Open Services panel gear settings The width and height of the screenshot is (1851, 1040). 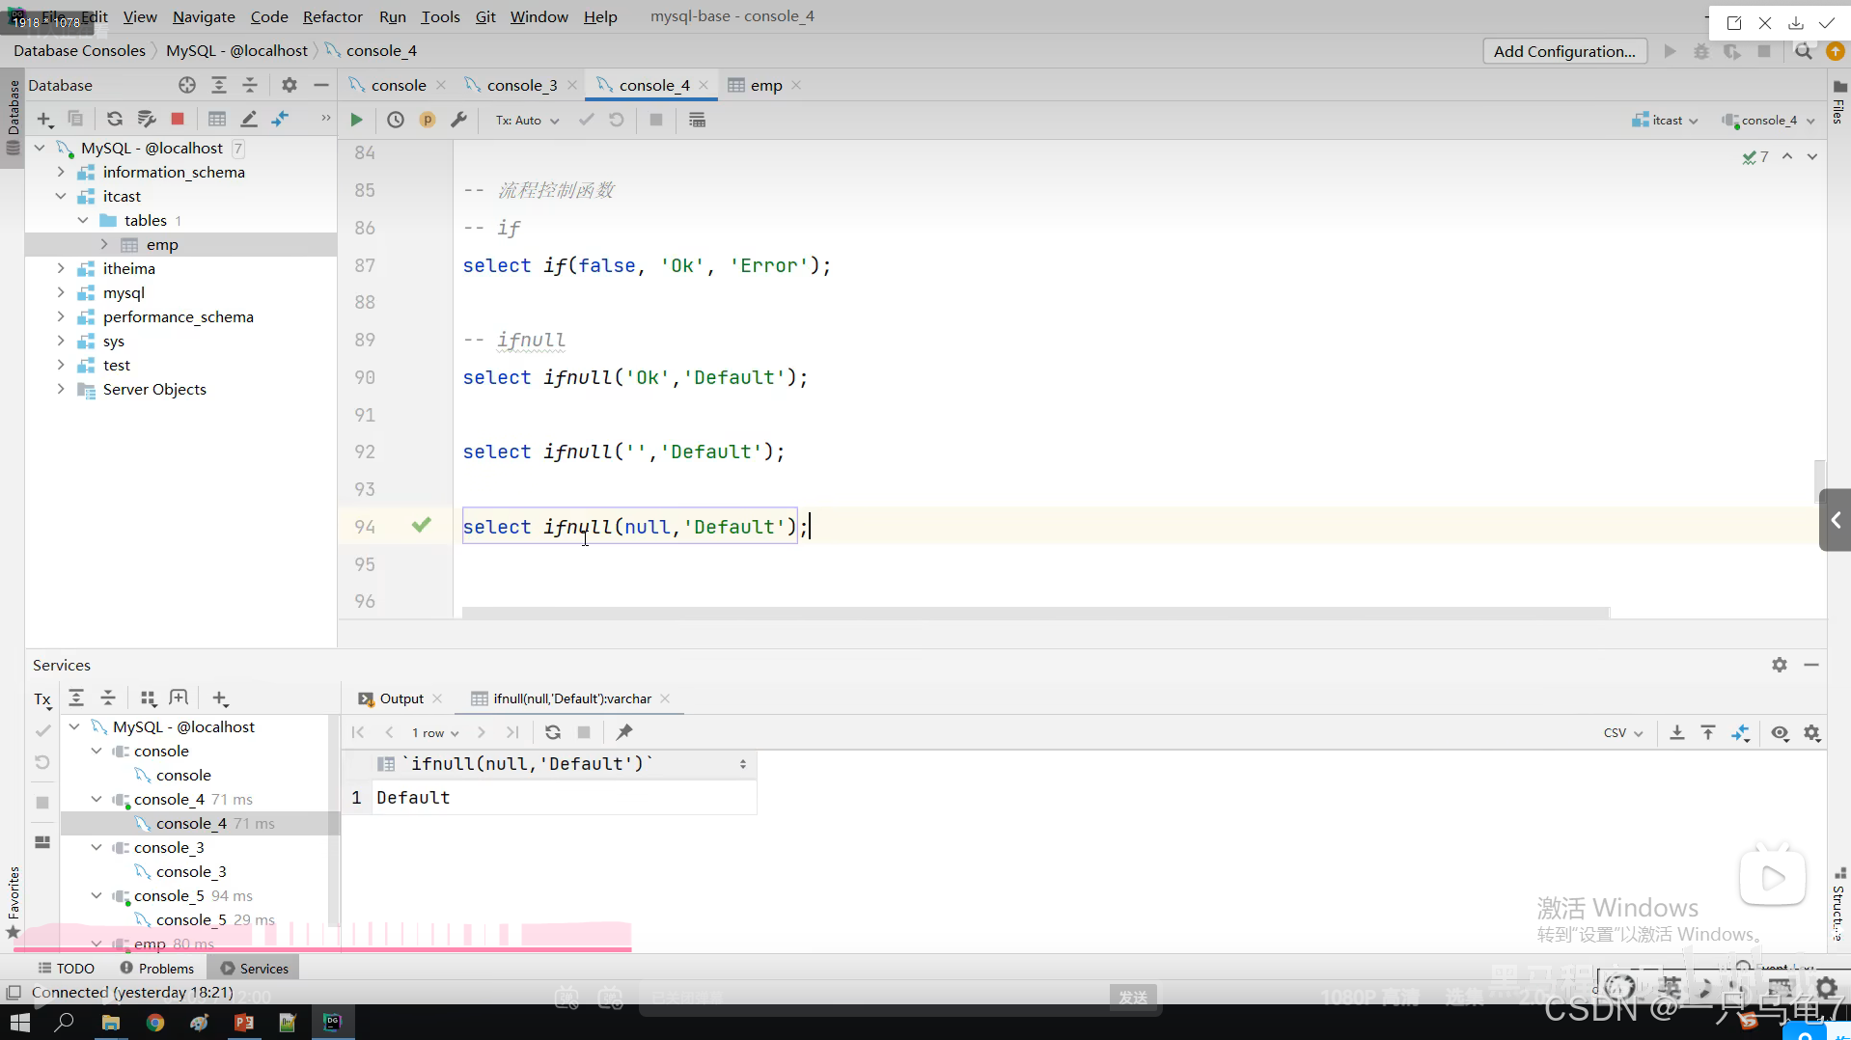click(x=1780, y=665)
